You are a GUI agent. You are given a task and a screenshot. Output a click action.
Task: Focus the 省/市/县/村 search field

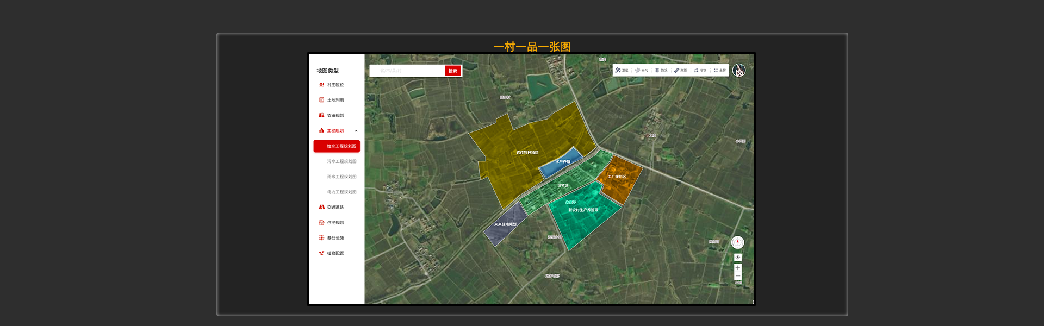click(x=407, y=71)
